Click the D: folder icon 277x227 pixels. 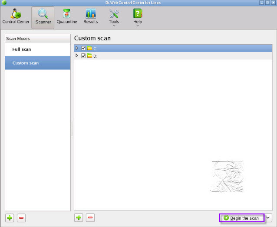tap(89, 56)
